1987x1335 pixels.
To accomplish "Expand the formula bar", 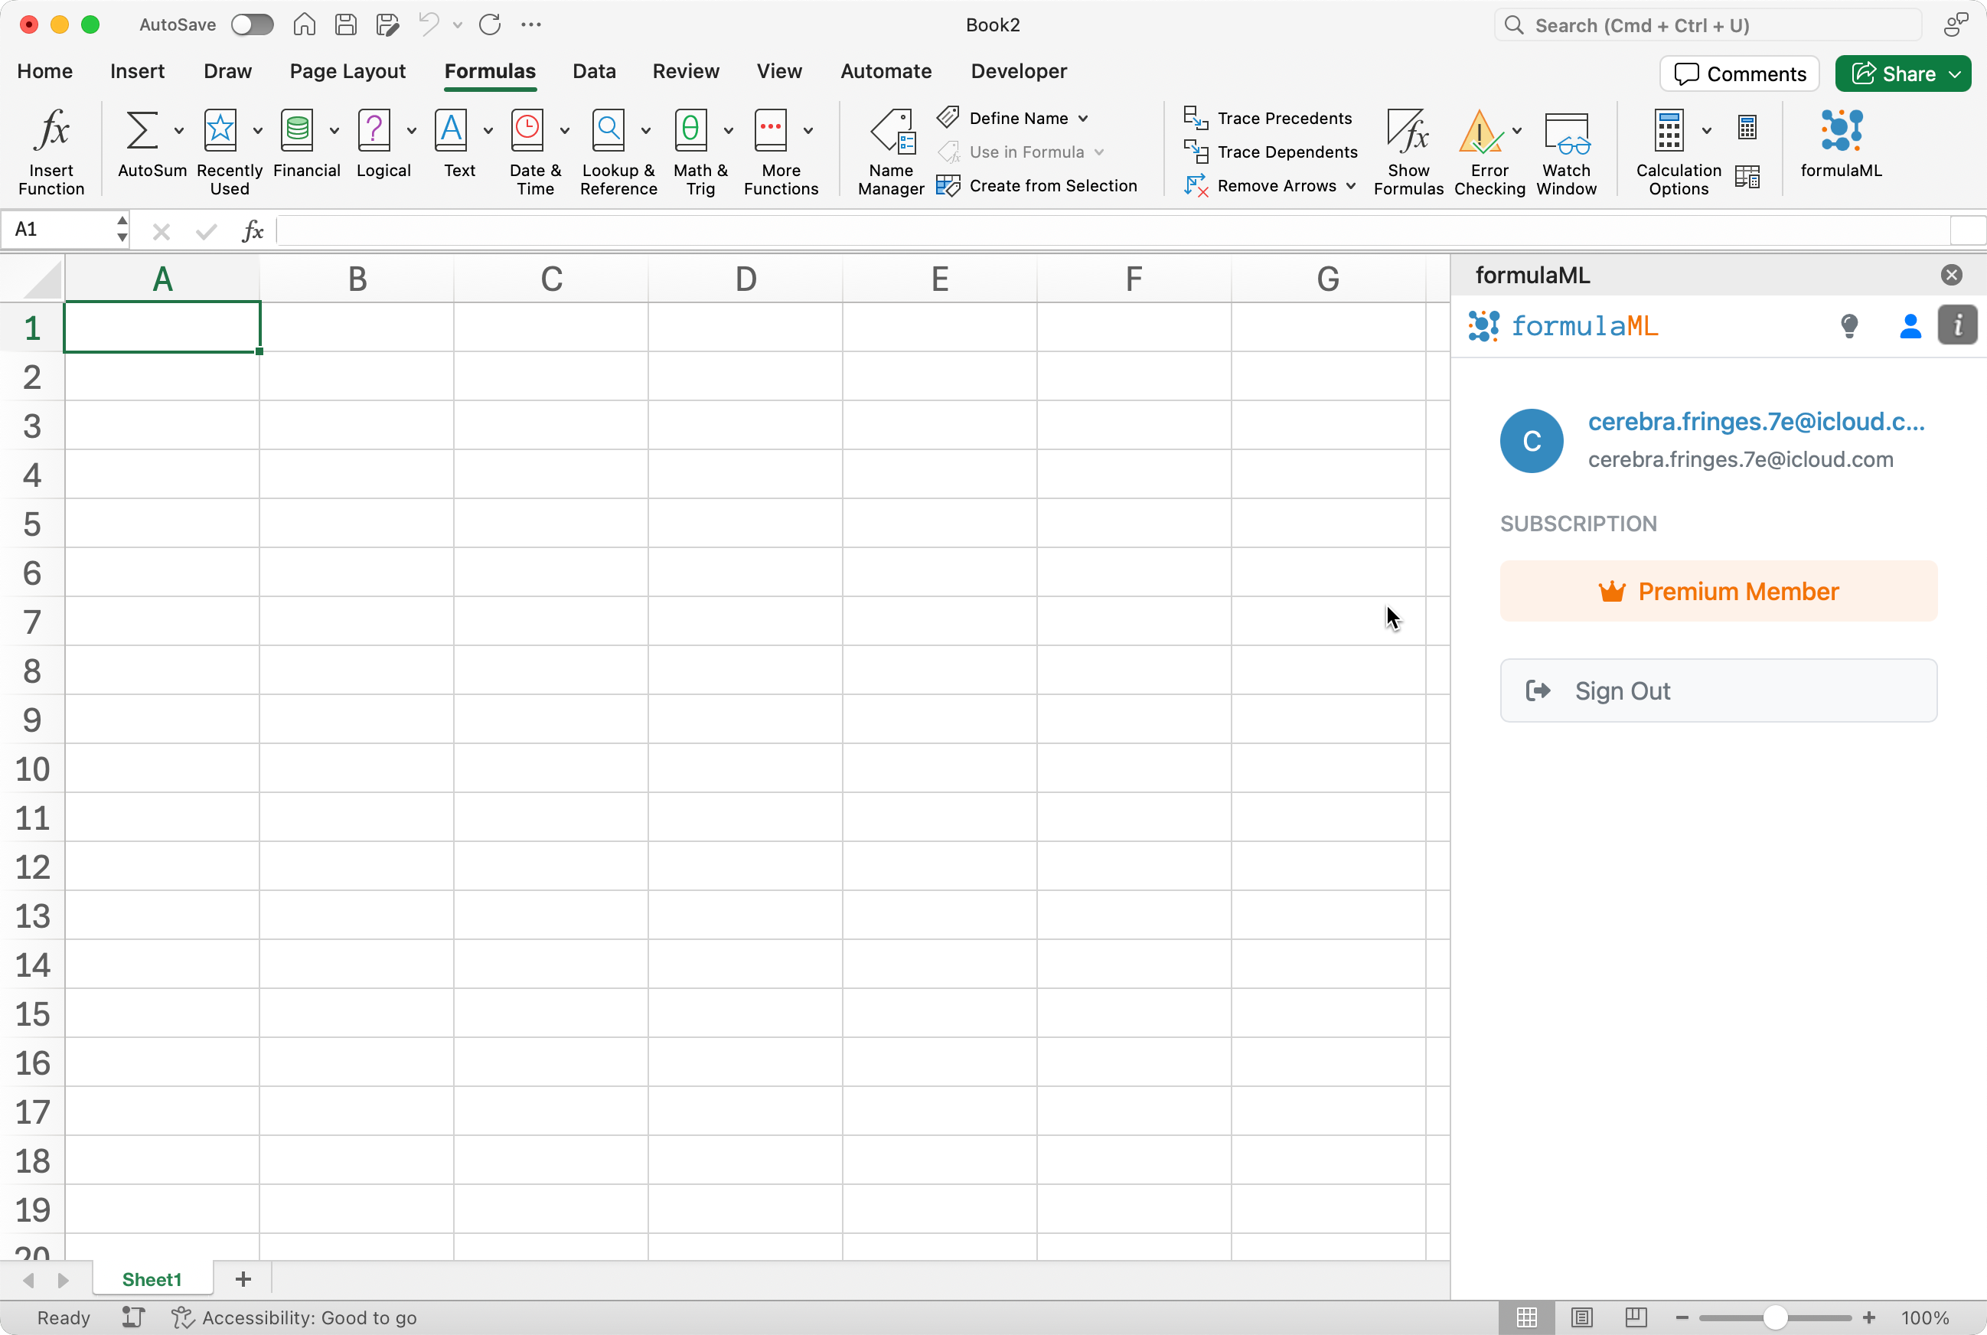I will 1969,230.
